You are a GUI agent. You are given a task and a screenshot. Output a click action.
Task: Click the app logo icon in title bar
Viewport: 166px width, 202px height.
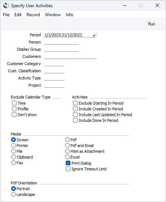(6, 5)
